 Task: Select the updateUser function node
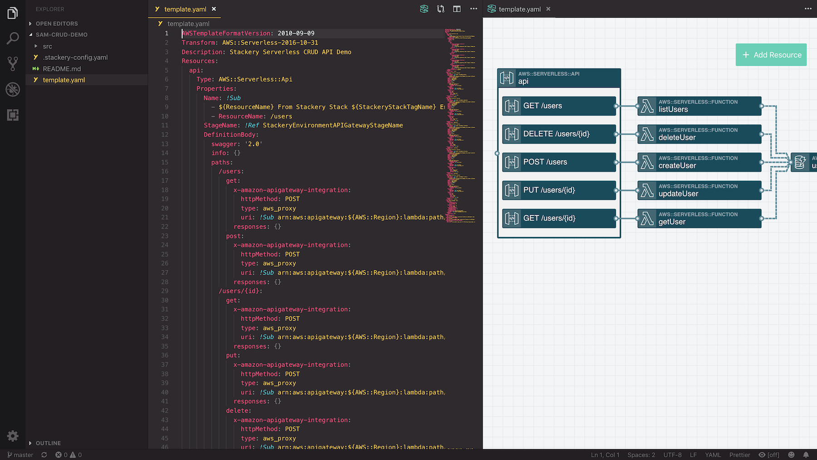pos(699,190)
